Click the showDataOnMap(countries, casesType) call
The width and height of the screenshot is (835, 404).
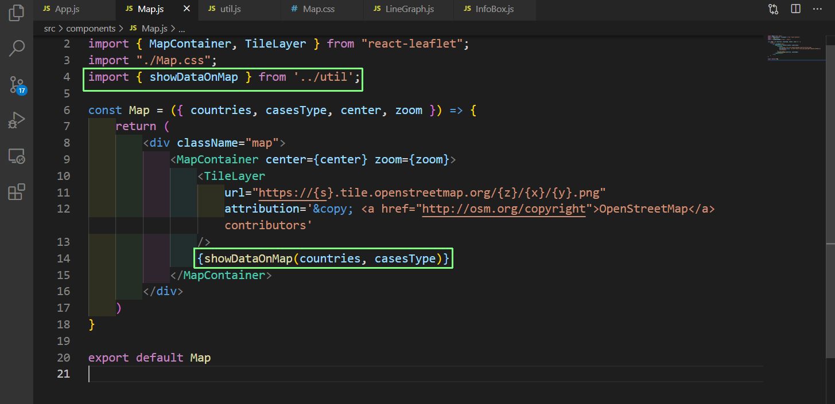pyautogui.click(x=324, y=258)
